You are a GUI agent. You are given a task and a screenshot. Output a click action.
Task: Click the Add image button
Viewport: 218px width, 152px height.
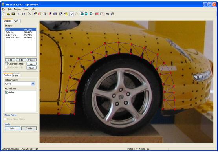10,60
